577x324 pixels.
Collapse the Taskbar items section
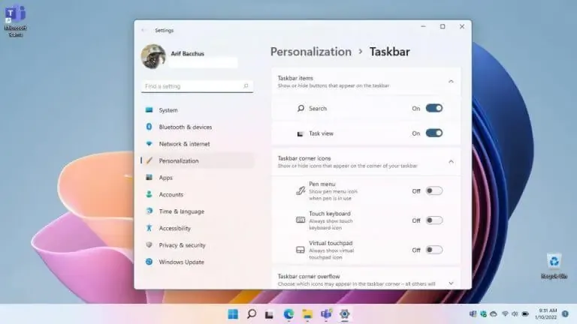point(451,82)
